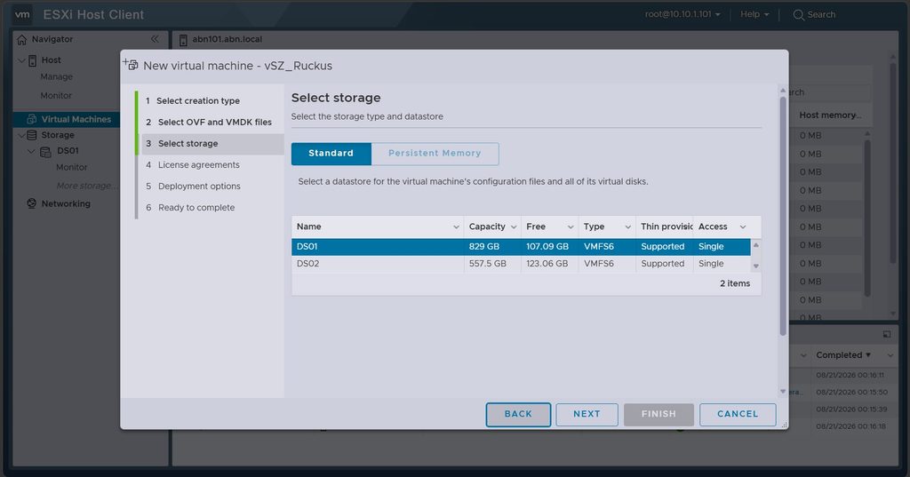
Task: Click the FINISH button
Action: [659, 414]
